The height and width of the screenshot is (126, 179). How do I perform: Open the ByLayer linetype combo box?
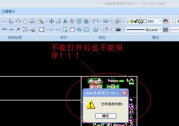[144, 30]
